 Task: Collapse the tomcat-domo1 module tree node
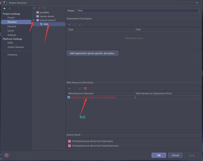pyautogui.click(x=33, y=20)
